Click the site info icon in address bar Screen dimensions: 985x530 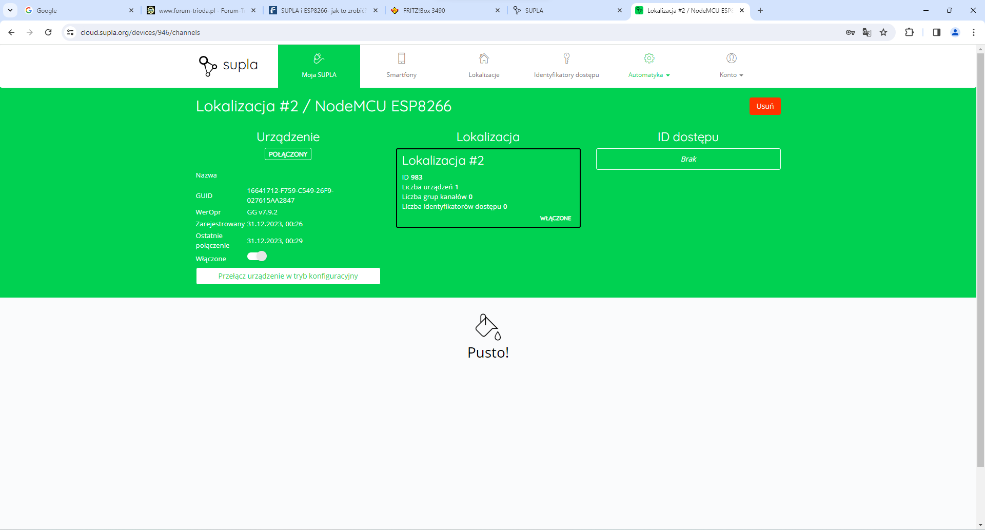70,32
